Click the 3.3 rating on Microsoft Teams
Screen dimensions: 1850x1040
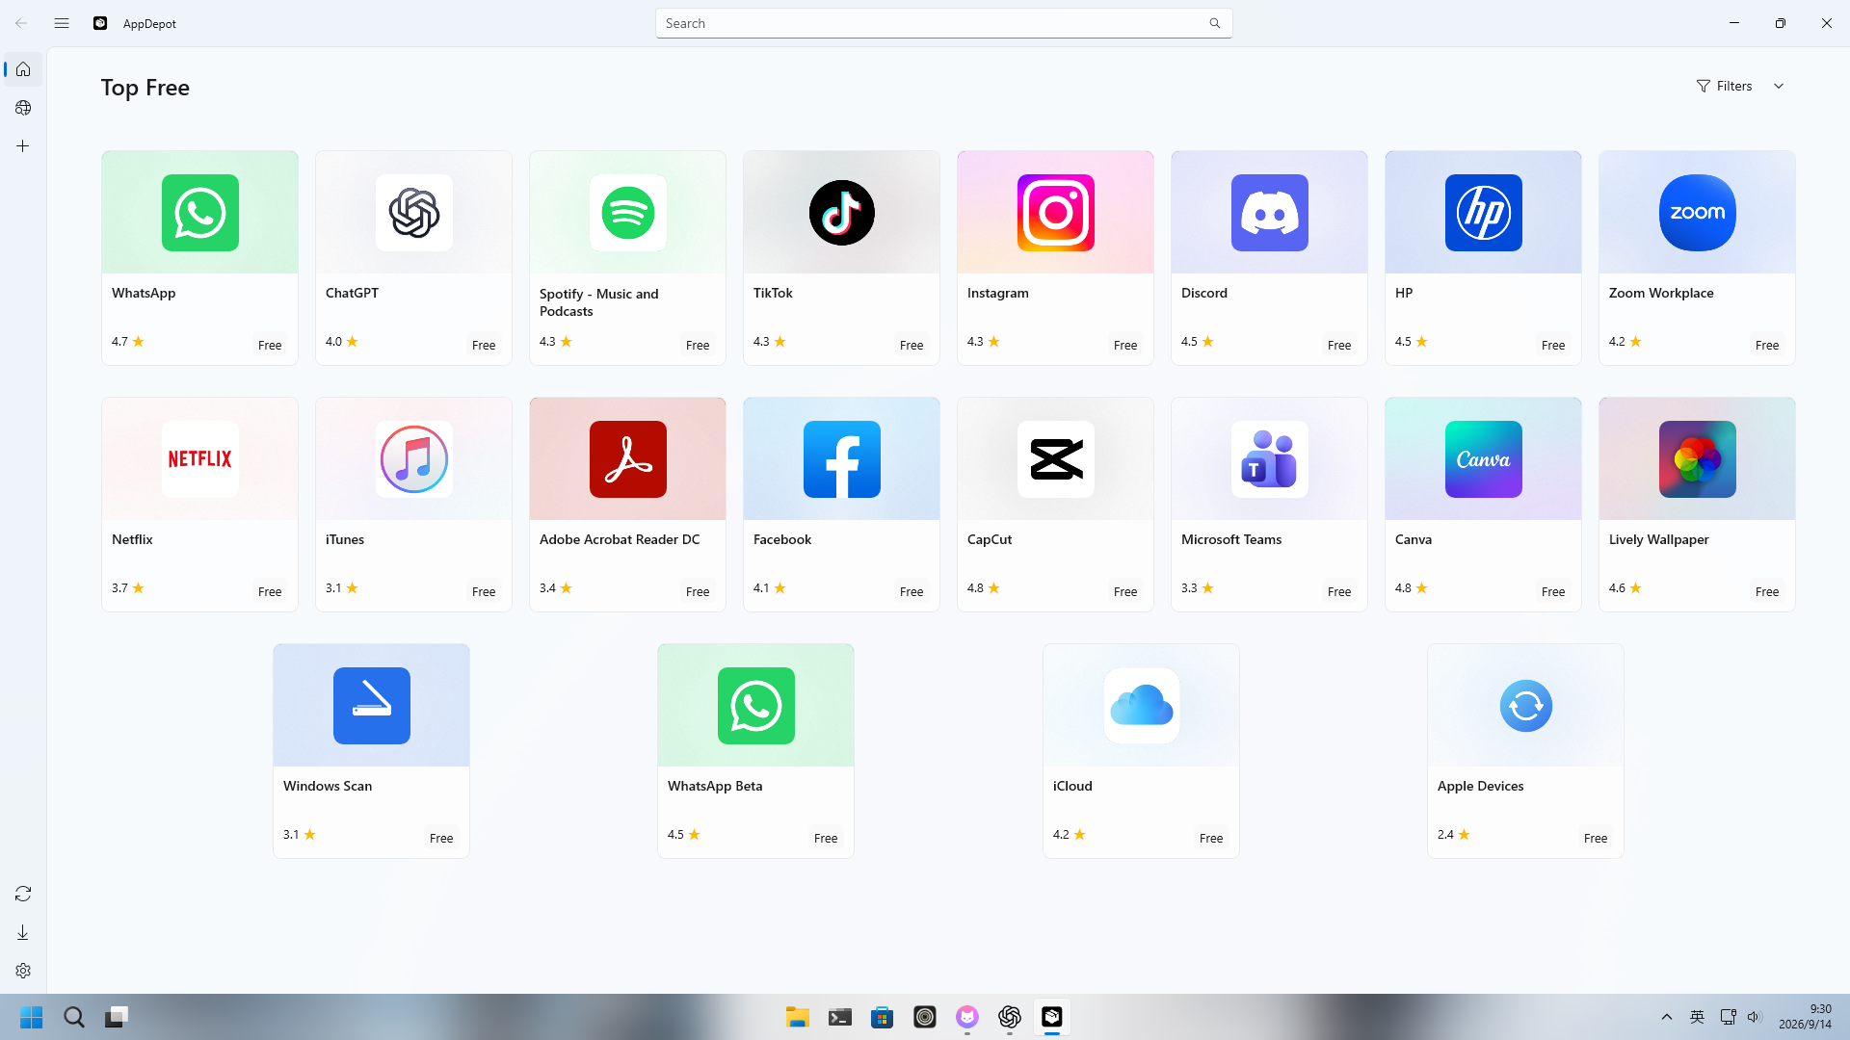1198,587
